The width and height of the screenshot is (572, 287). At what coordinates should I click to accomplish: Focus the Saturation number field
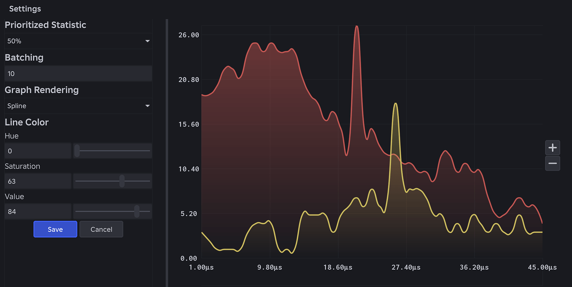pyautogui.click(x=38, y=181)
